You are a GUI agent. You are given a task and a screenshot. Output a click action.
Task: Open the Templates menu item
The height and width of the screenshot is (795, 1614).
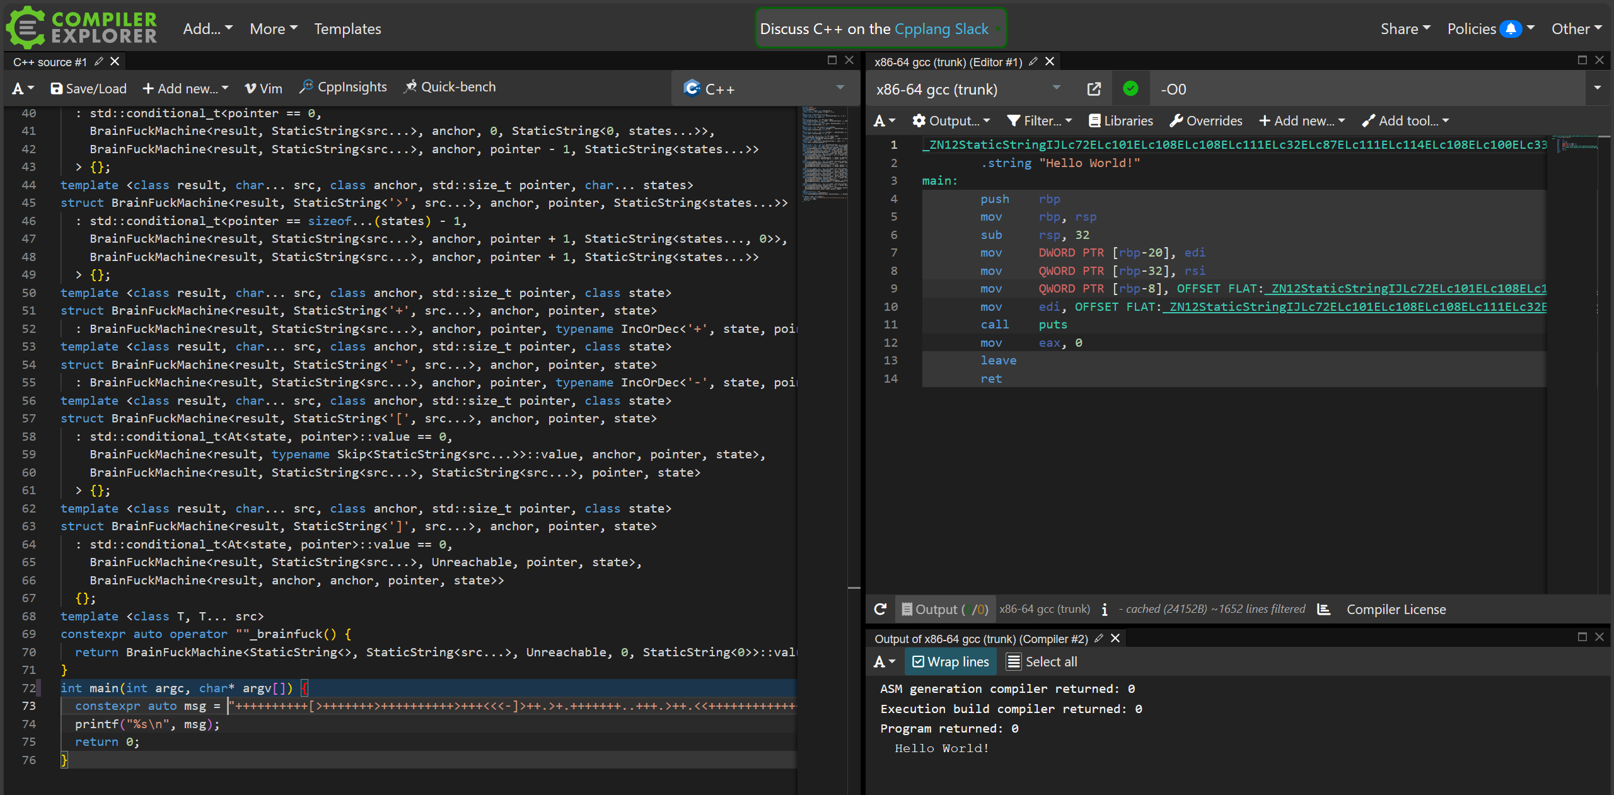(x=347, y=29)
